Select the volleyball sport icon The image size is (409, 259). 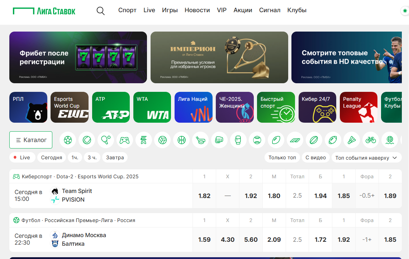(x=162, y=140)
